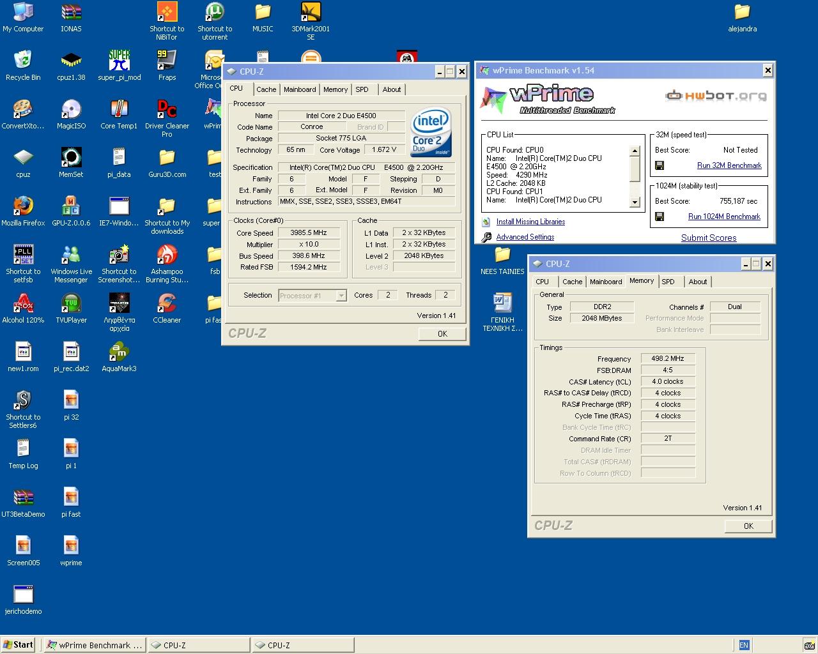Launch Driver Cleaner Pro icon
This screenshot has width=818, height=654.
pyautogui.click(x=167, y=118)
